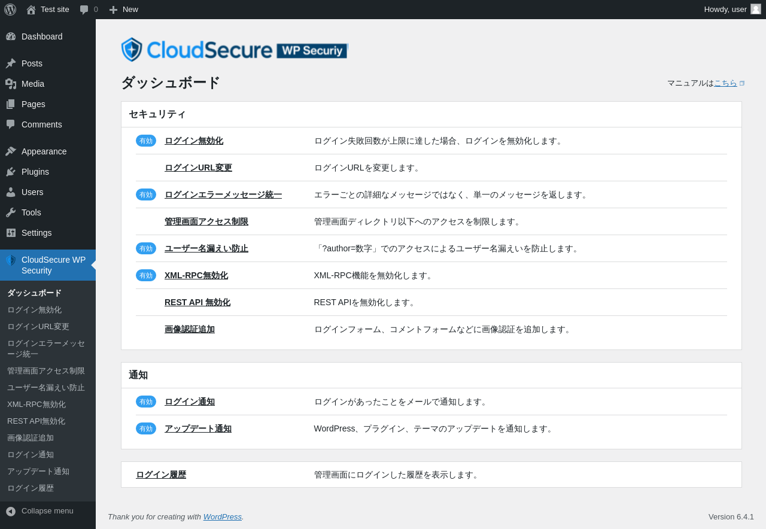The height and width of the screenshot is (529, 766).
Task: Open ログイン履歴 link in bottom panel
Action: 161,475
